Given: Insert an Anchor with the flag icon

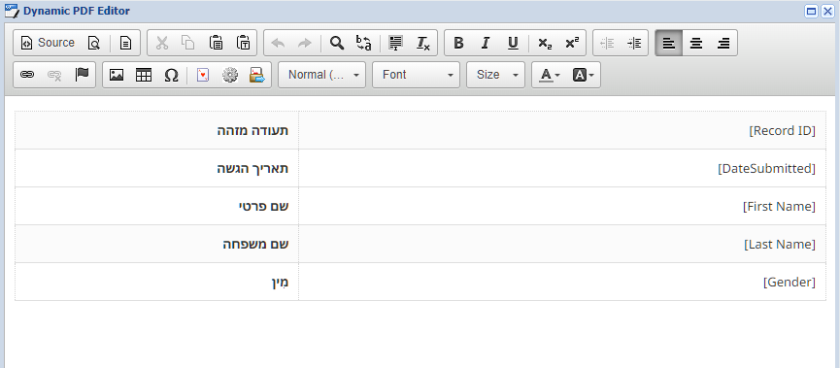Looking at the screenshot, I should 82,75.
